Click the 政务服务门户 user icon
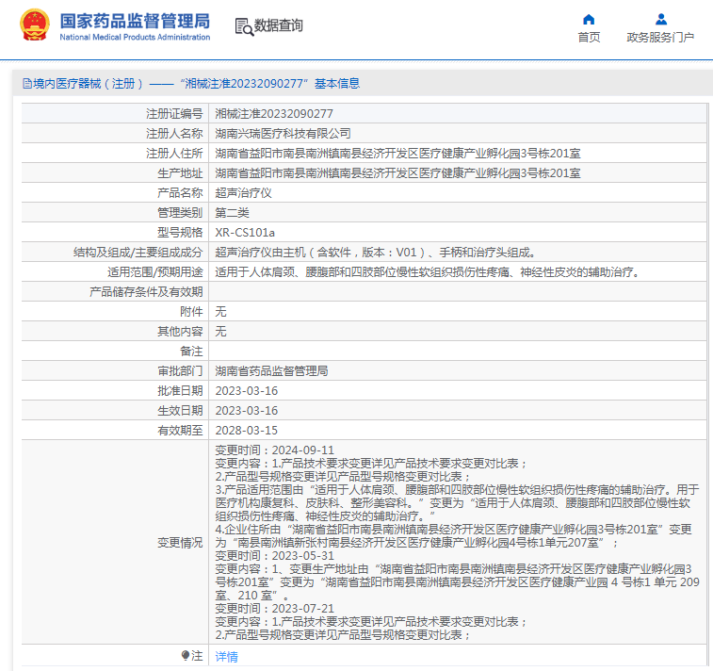 tap(661, 19)
